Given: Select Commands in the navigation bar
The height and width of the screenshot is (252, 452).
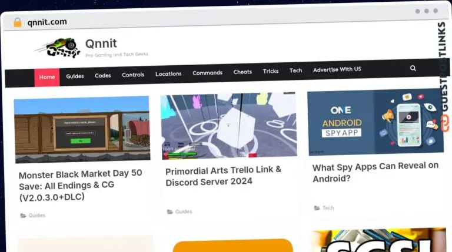Looking at the screenshot, I should (x=207, y=73).
